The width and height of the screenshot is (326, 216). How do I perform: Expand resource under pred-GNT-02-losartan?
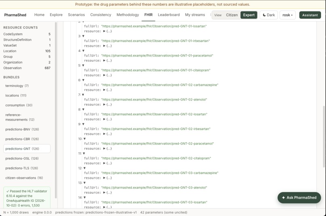point(104,119)
